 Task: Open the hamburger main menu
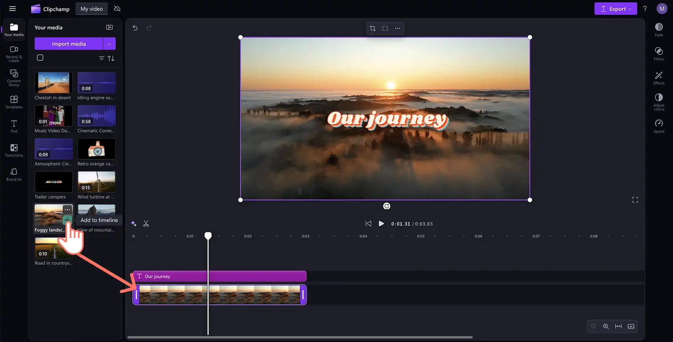pyautogui.click(x=12, y=9)
